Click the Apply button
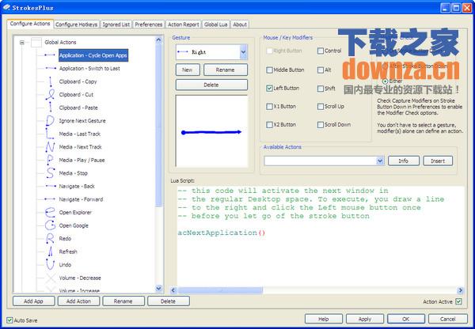The height and width of the screenshot is (329, 475). (365, 319)
